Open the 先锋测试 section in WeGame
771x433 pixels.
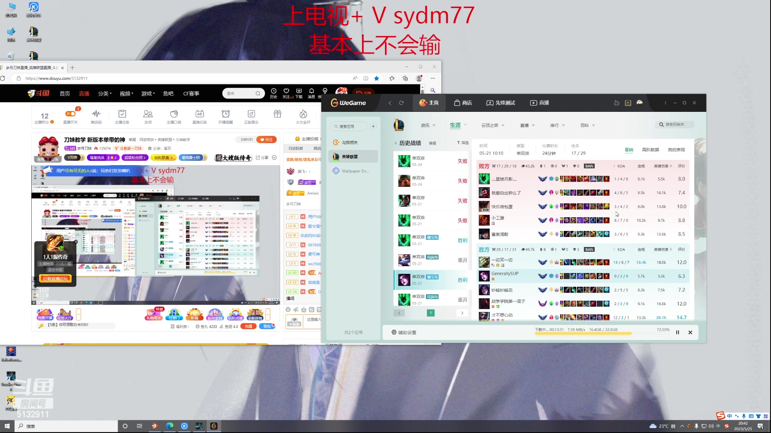[500, 103]
